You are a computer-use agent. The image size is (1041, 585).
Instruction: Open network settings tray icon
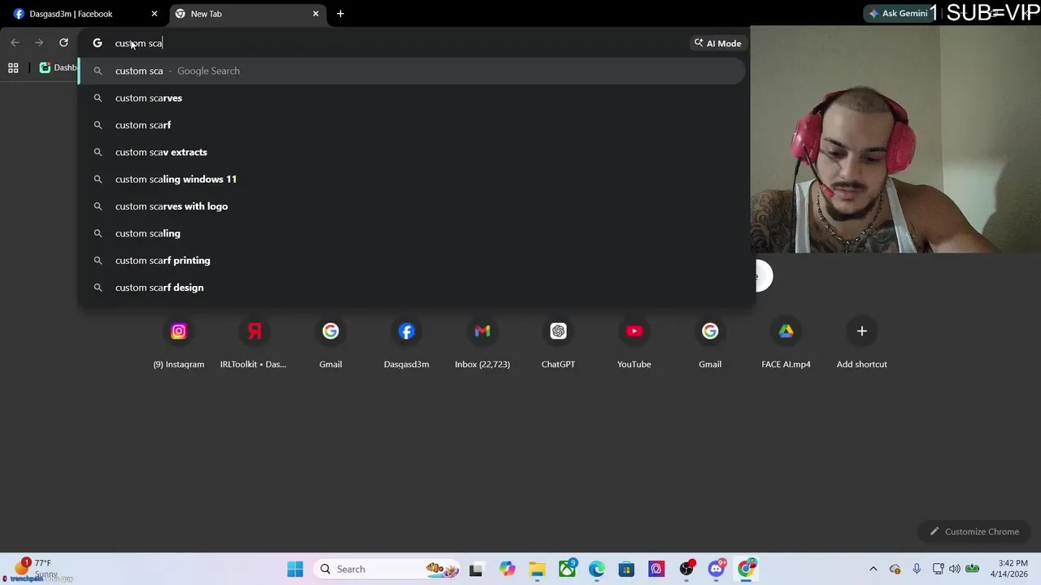click(938, 569)
